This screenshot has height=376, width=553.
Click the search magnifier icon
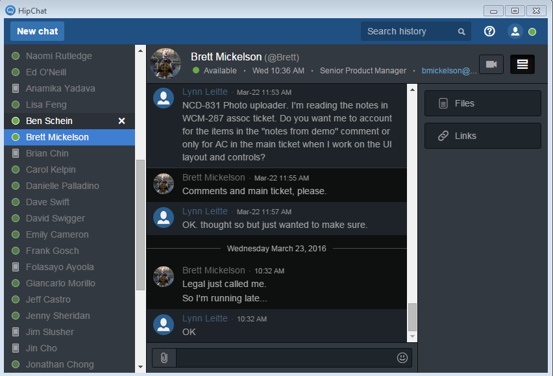point(461,32)
